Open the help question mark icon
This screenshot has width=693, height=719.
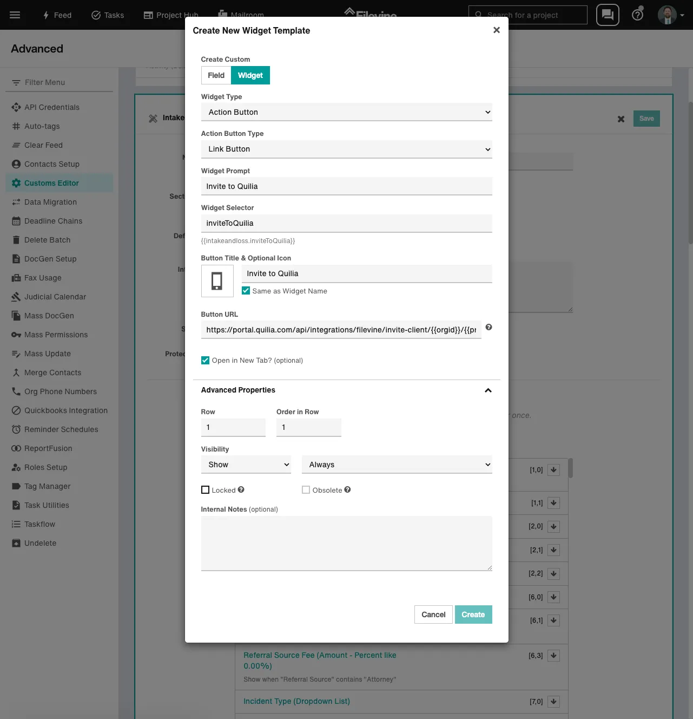coord(638,15)
